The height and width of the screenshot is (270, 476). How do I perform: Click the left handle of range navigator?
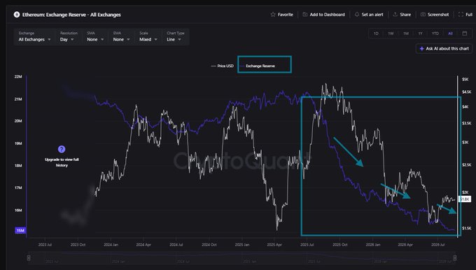pos(29,258)
